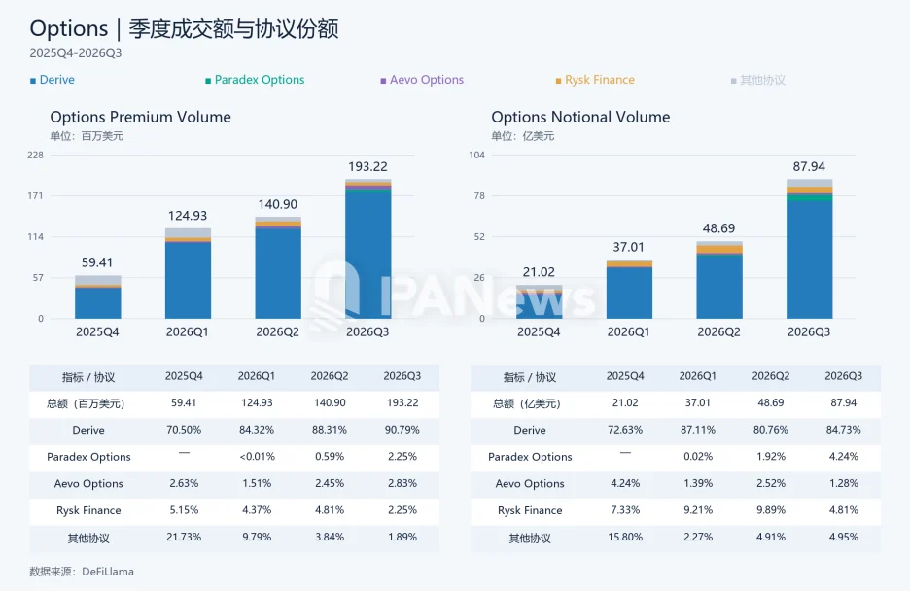This screenshot has width=910, height=592.
Task: Click the 数据来源：DeFiLlama source note
Action: point(82,572)
